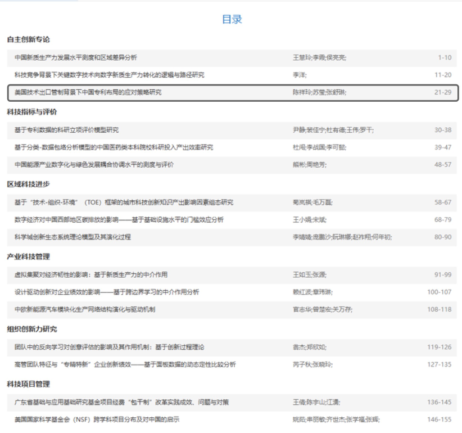Open article on 高管团队特征与"专精特新"企业创新绩效

click(x=125, y=364)
